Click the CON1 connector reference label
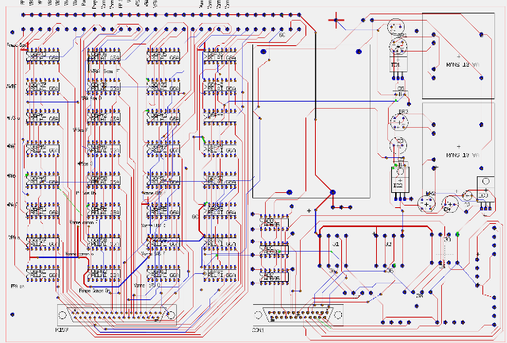 click(257, 329)
